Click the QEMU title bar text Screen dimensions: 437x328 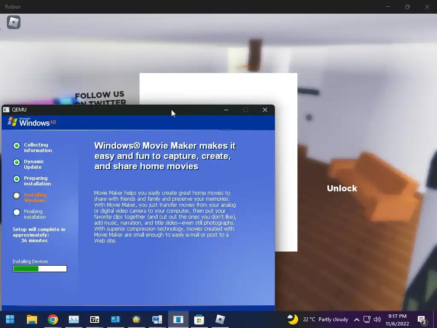(x=19, y=110)
